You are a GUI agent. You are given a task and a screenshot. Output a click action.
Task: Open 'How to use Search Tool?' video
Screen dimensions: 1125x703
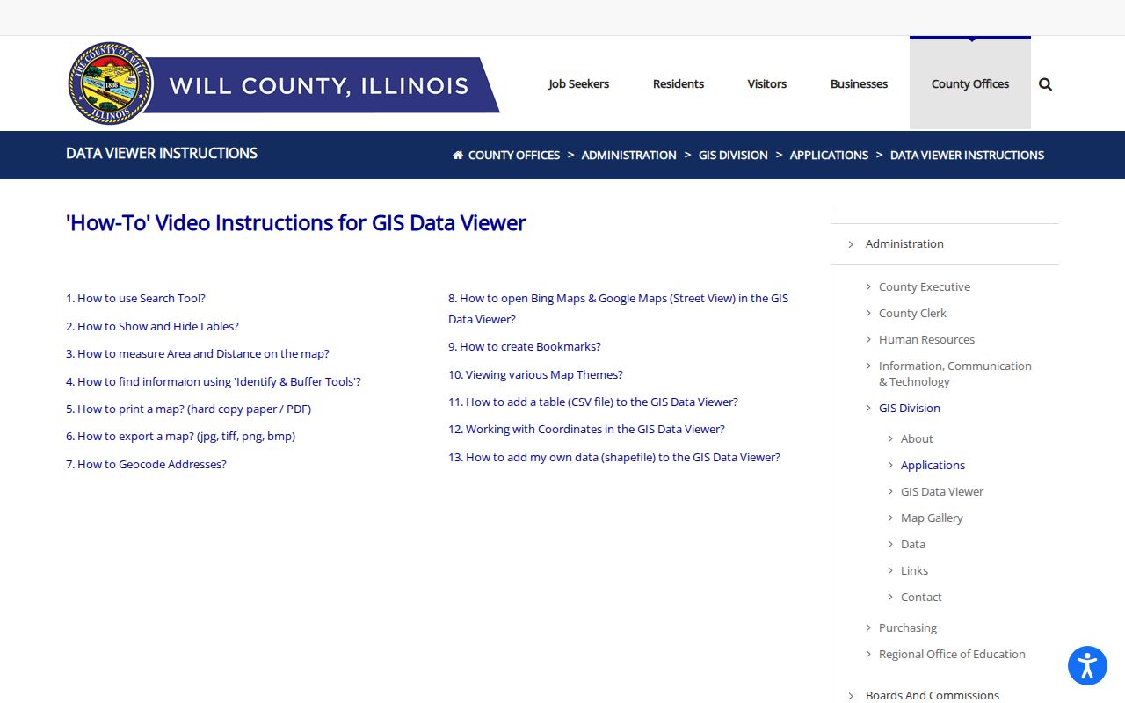pyautogui.click(x=135, y=298)
